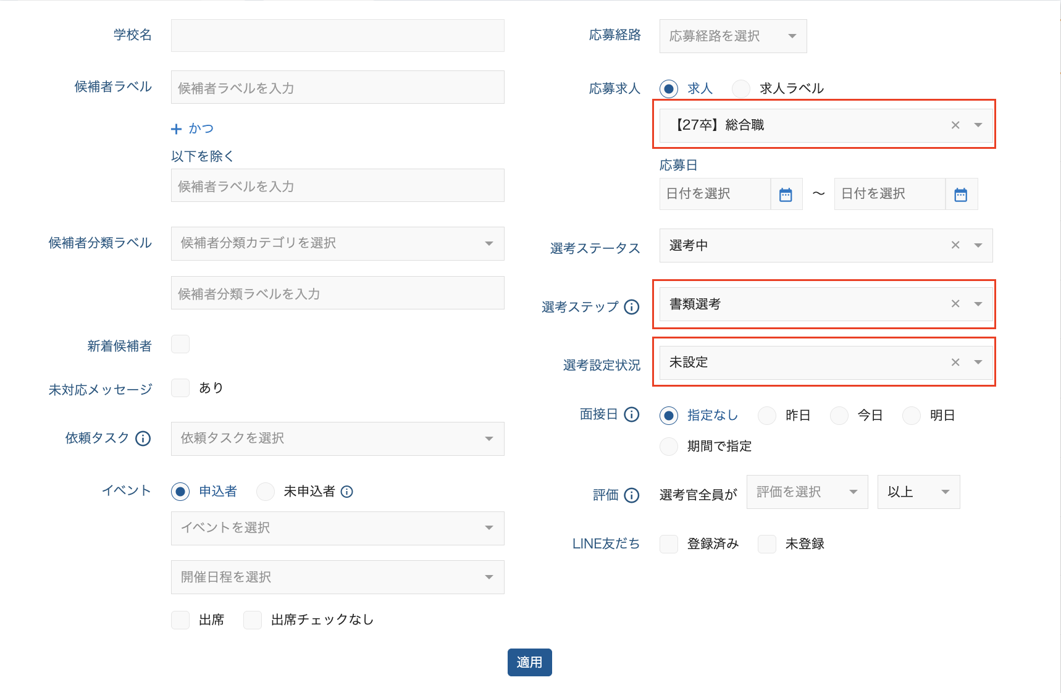The width and height of the screenshot is (1061, 693).
Task: Select the 求人ラベル radio button
Action: coord(740,89)
